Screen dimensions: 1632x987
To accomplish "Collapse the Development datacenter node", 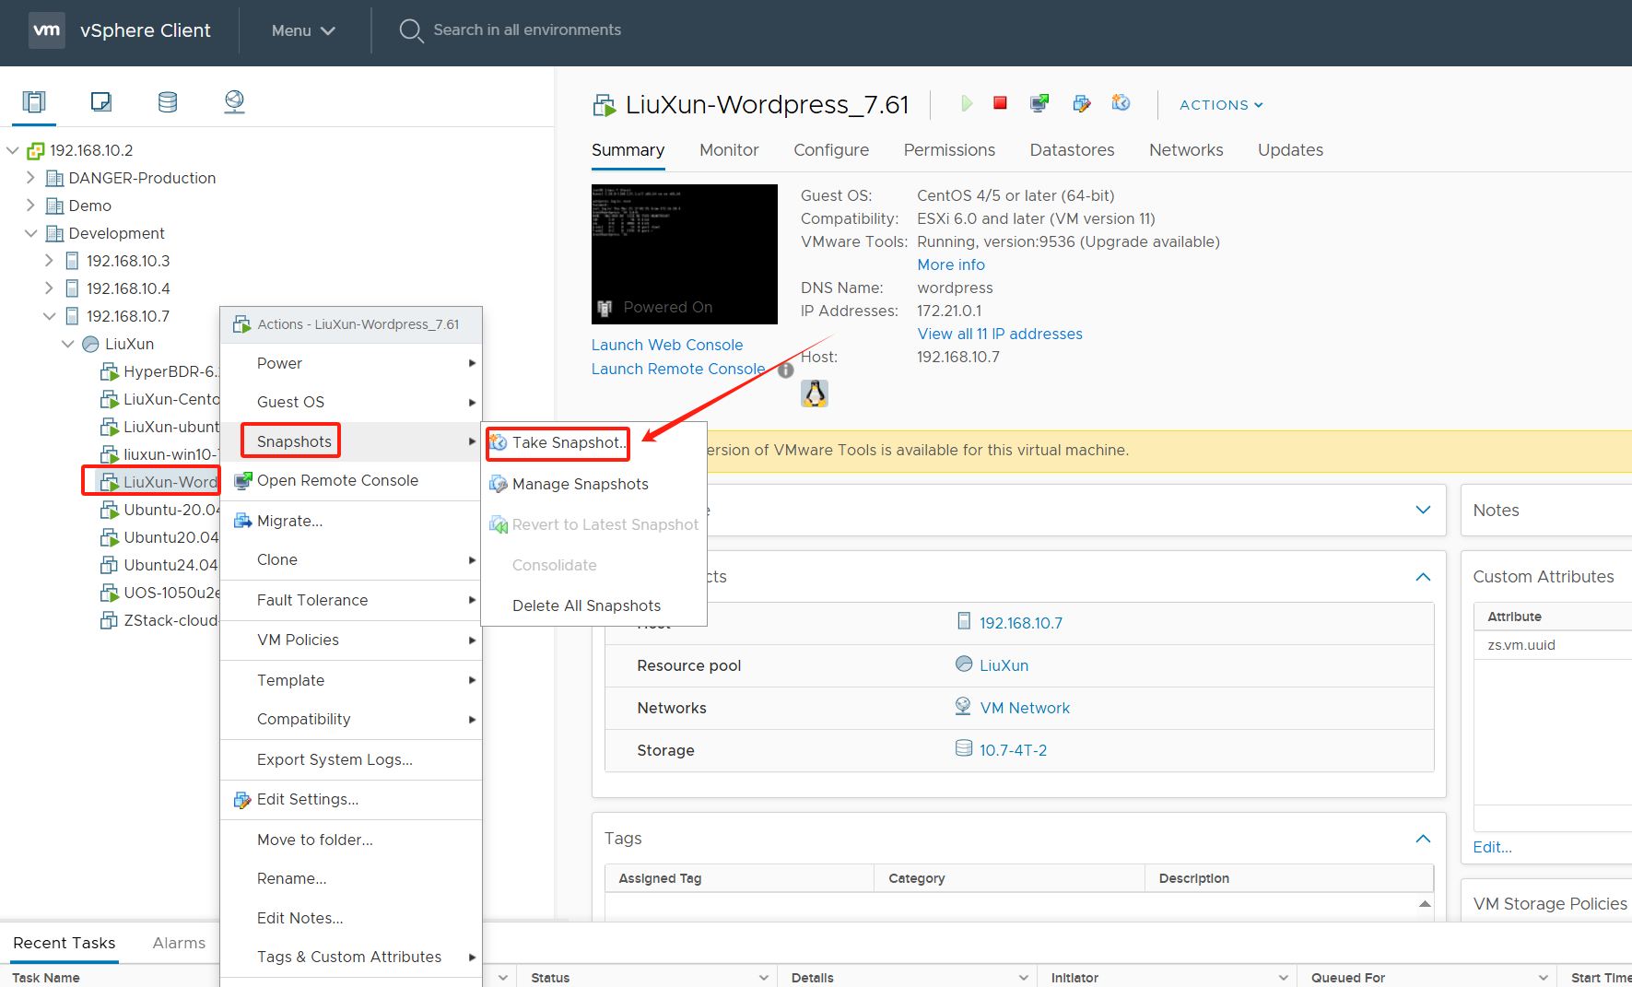I will 30,233.
